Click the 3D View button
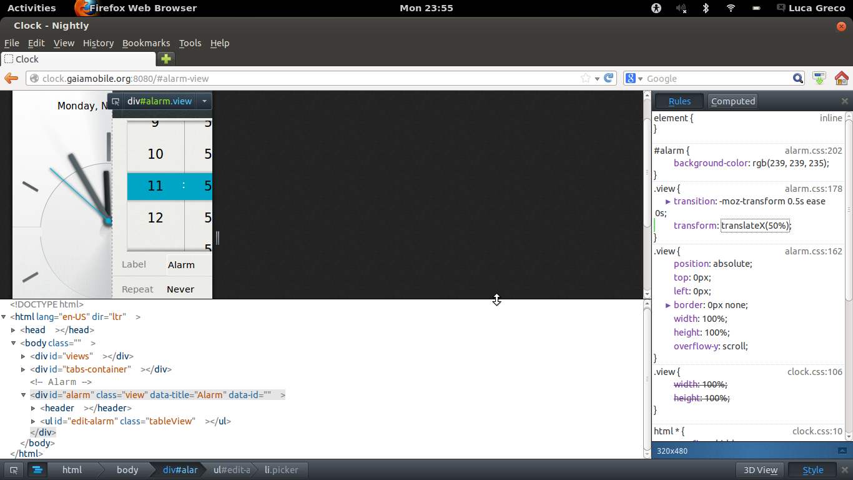 pos(760,470)
